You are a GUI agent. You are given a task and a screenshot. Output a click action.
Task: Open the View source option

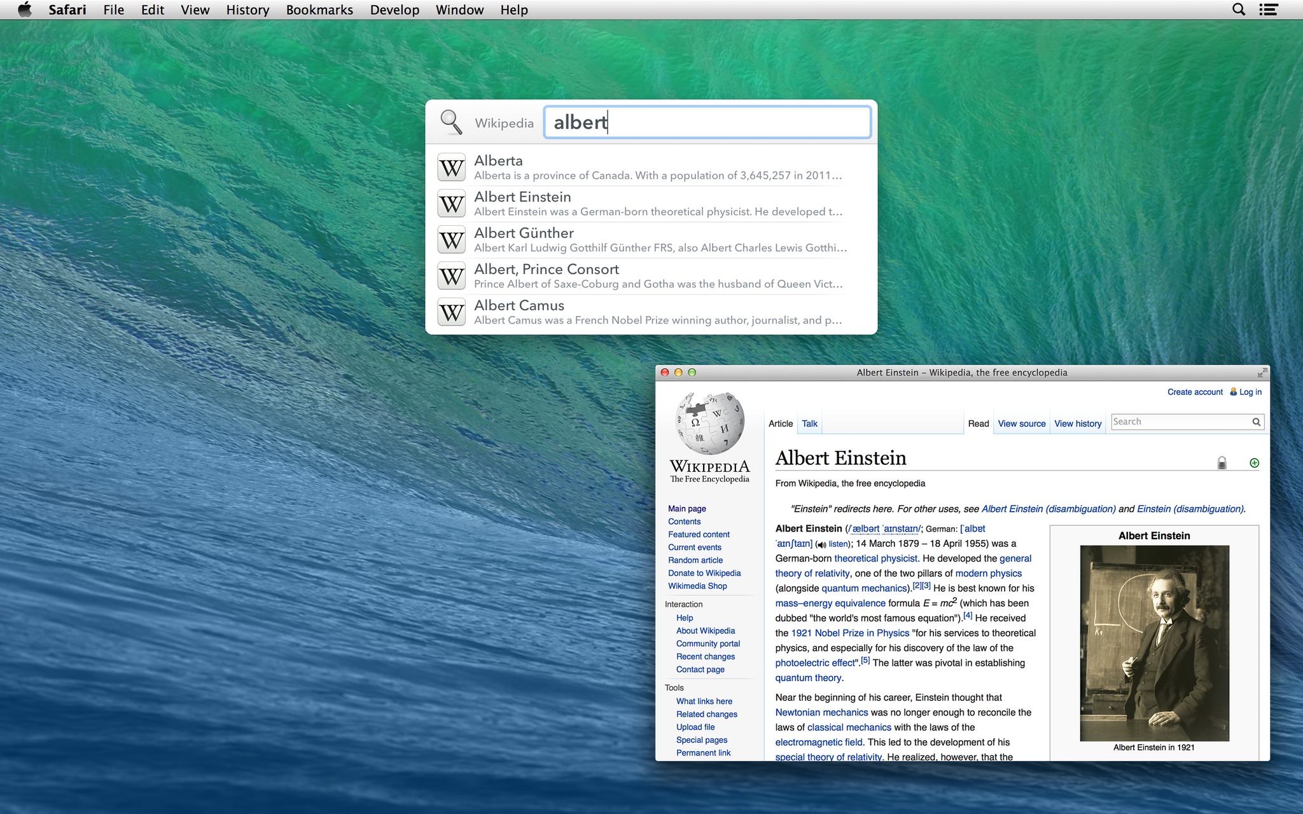(1021, 424)
